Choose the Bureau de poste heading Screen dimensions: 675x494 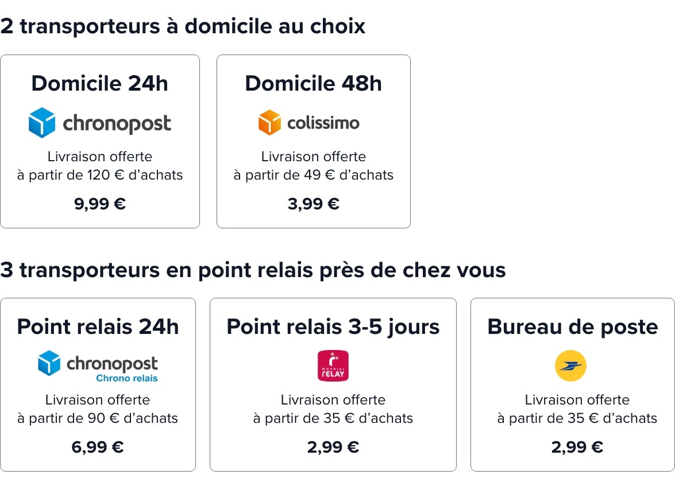click(573, 327)
